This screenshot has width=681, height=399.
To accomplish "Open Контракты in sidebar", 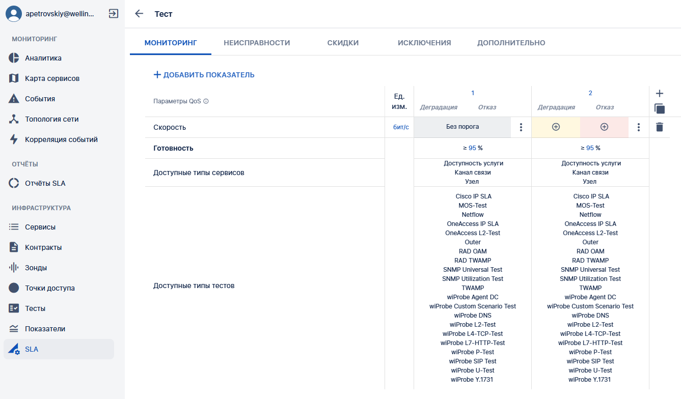I will pyautogui.click(x=59, y=247).
